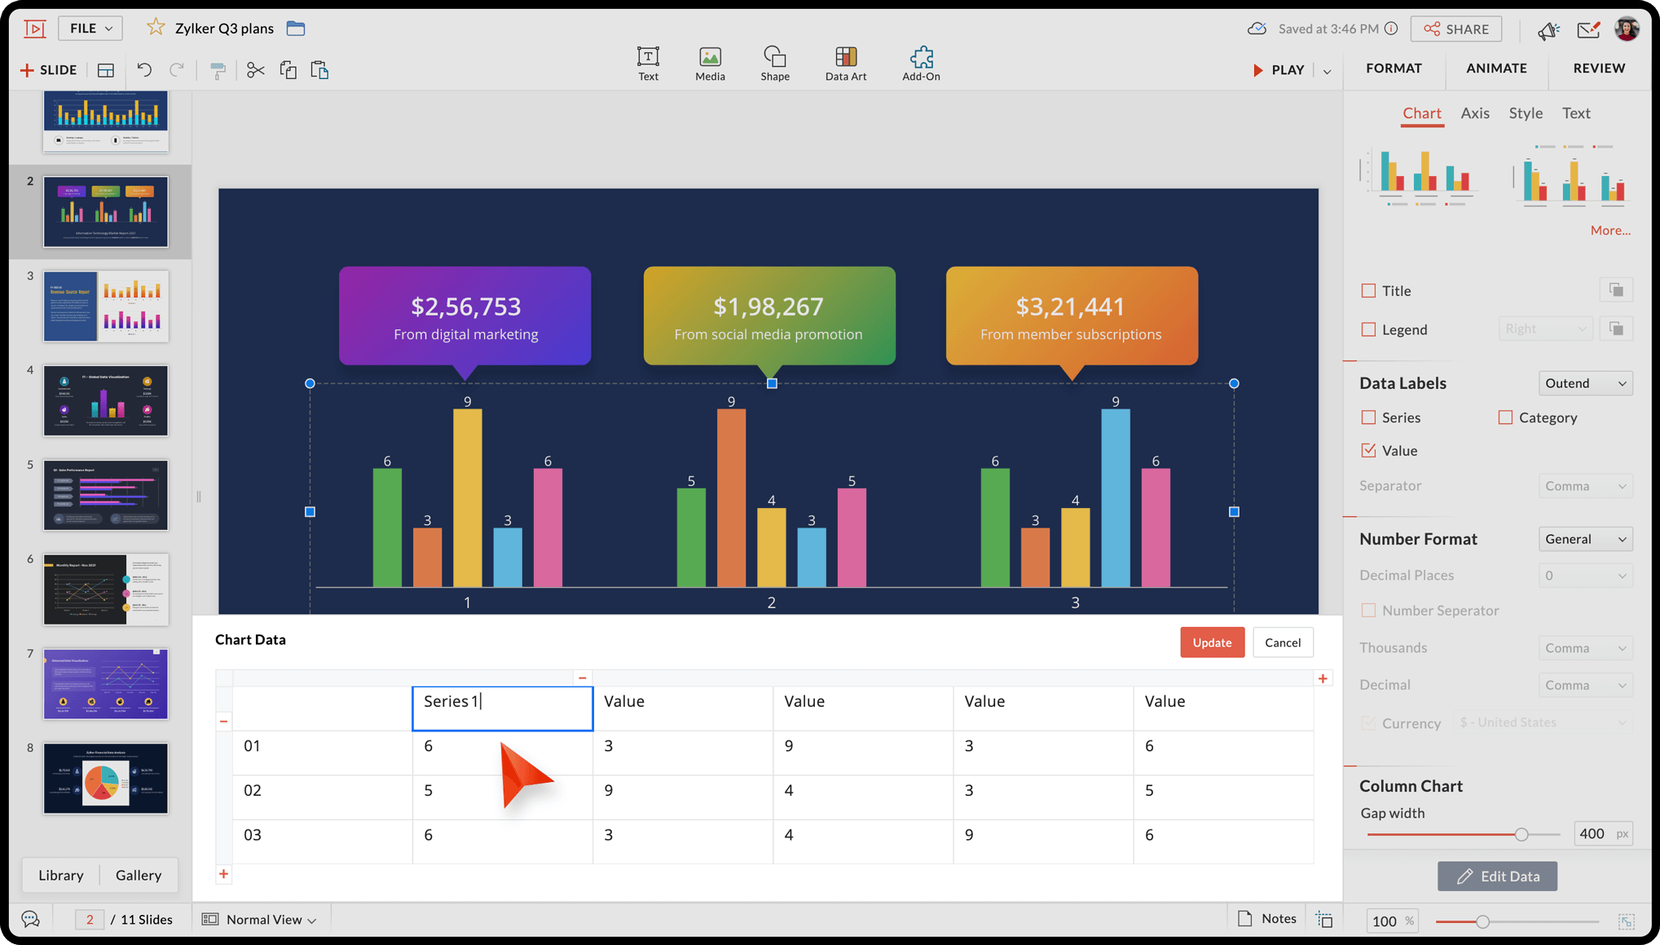
Task: Redo the last action
Action: click(x=176, y=70)
